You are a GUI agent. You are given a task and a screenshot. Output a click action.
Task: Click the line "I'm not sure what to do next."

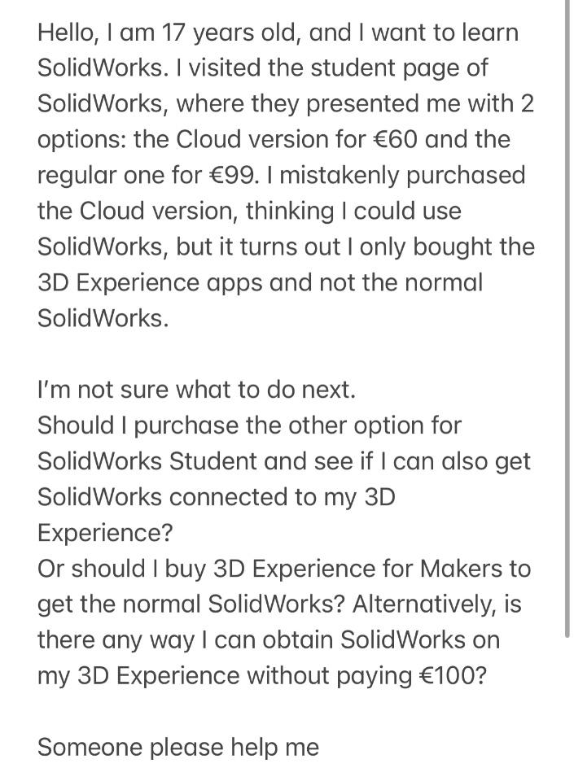(x=197, y=390)
